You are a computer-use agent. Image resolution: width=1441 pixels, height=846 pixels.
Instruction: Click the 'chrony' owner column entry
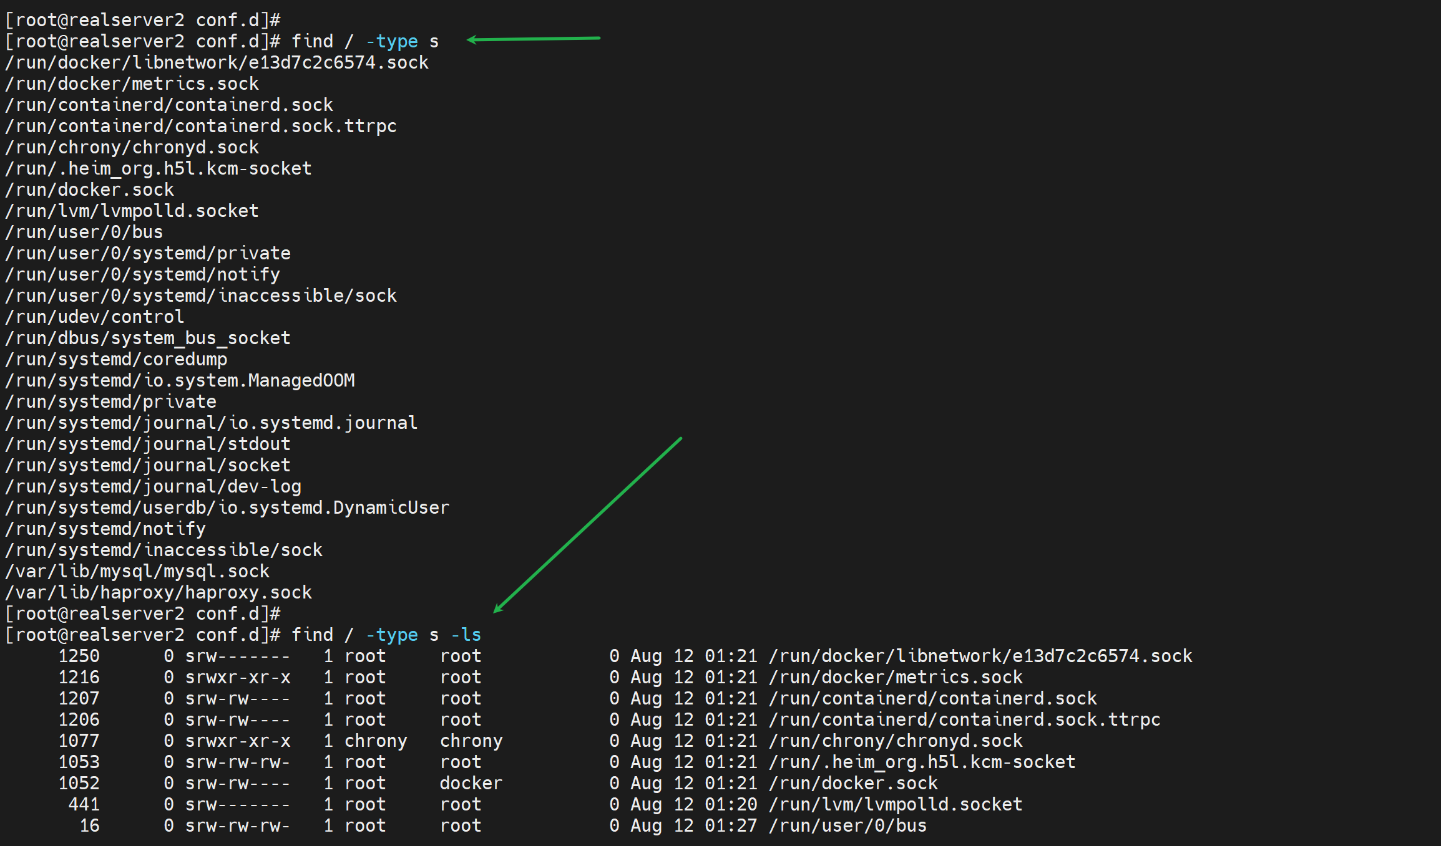coord(375,741)
